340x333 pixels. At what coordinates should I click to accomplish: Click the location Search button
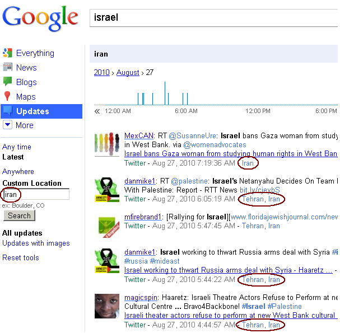click(x=19, y=215)
